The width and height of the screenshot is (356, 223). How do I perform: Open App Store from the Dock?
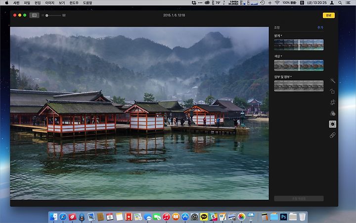[x=185, y=217]
